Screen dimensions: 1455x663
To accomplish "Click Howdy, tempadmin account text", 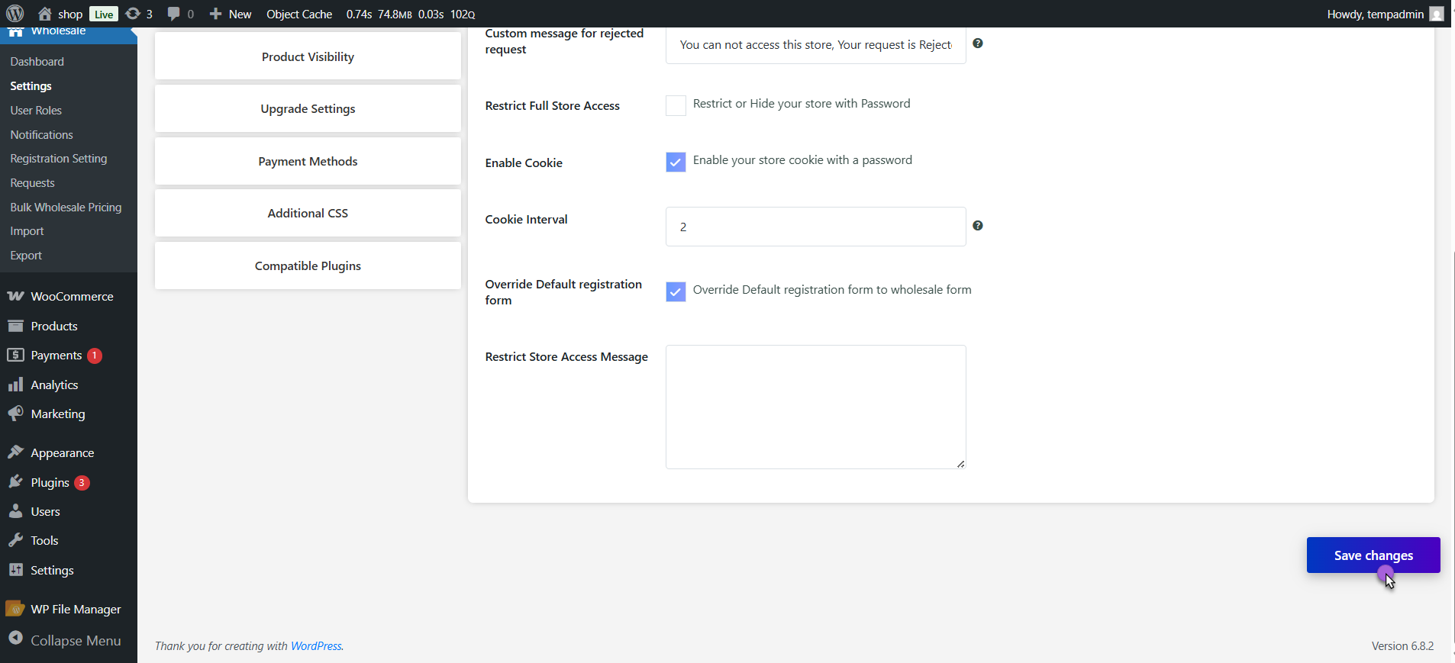I will 1376,14.
